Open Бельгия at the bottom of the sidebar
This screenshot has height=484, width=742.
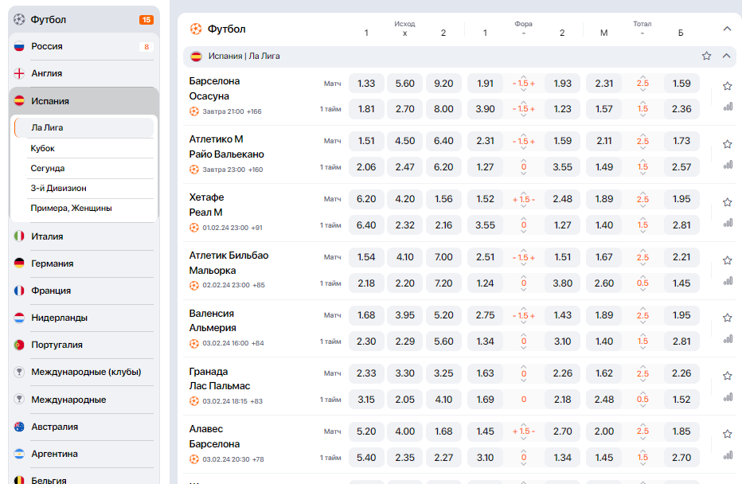pos(84,478)
